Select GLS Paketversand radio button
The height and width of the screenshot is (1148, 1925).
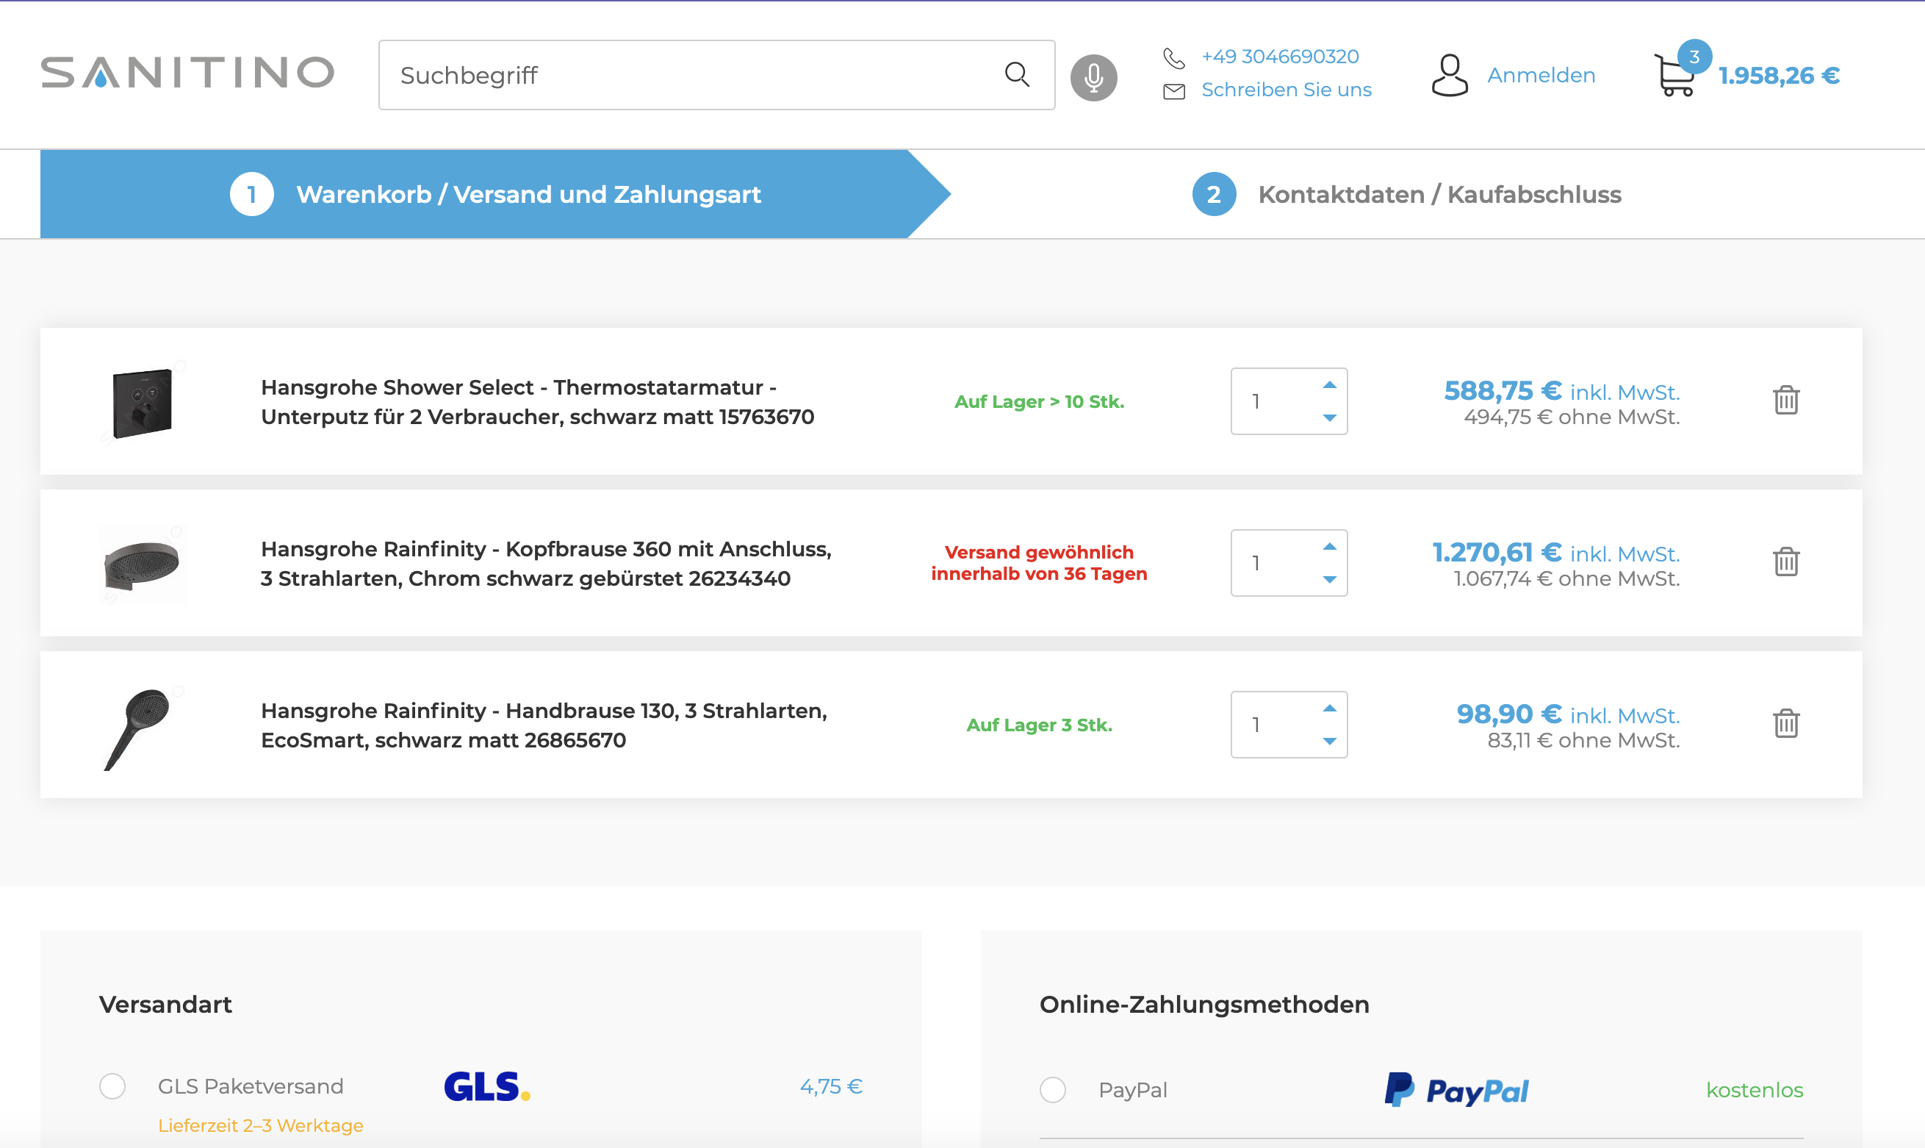112,1086
